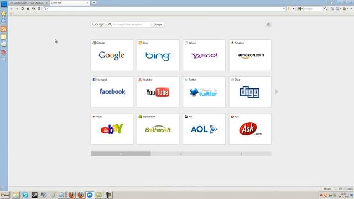Click the browser back arrow
The image size is (354, 199).
[11, 9]
